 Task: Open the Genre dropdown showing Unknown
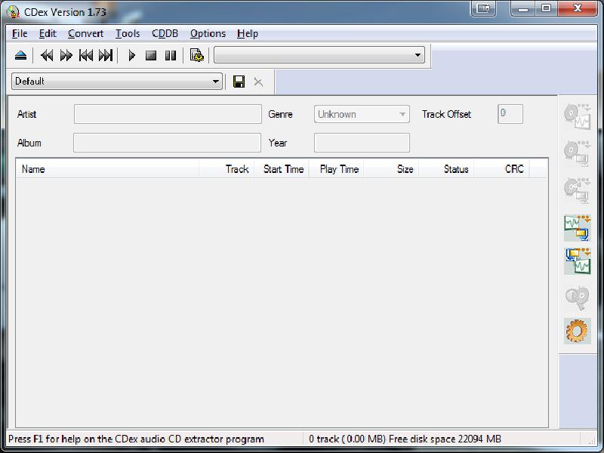(x=362, y=114)
